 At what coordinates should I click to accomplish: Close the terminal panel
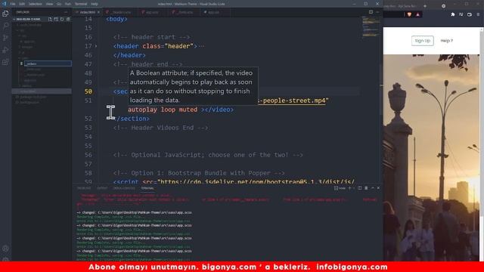point(378,188)
